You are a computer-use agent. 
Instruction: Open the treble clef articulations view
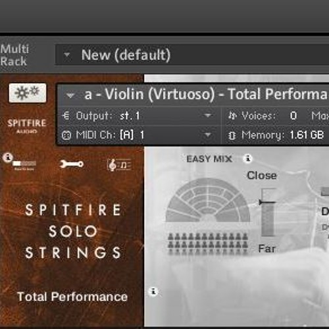coord(119,164)
